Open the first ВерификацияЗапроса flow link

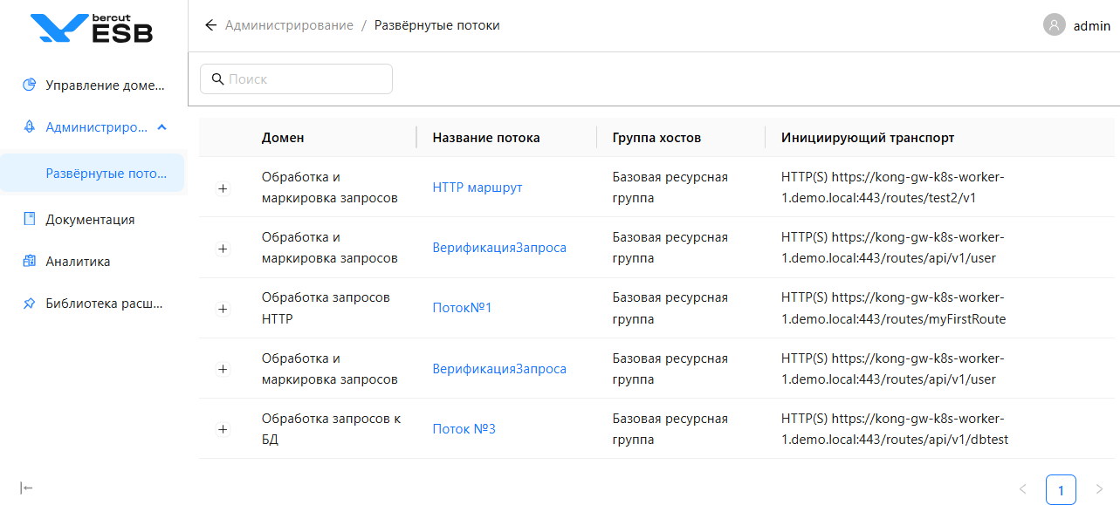coord(498,248)
